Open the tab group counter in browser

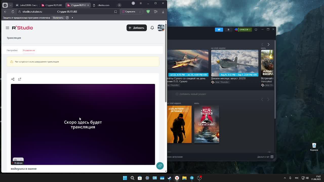point(5,5)
